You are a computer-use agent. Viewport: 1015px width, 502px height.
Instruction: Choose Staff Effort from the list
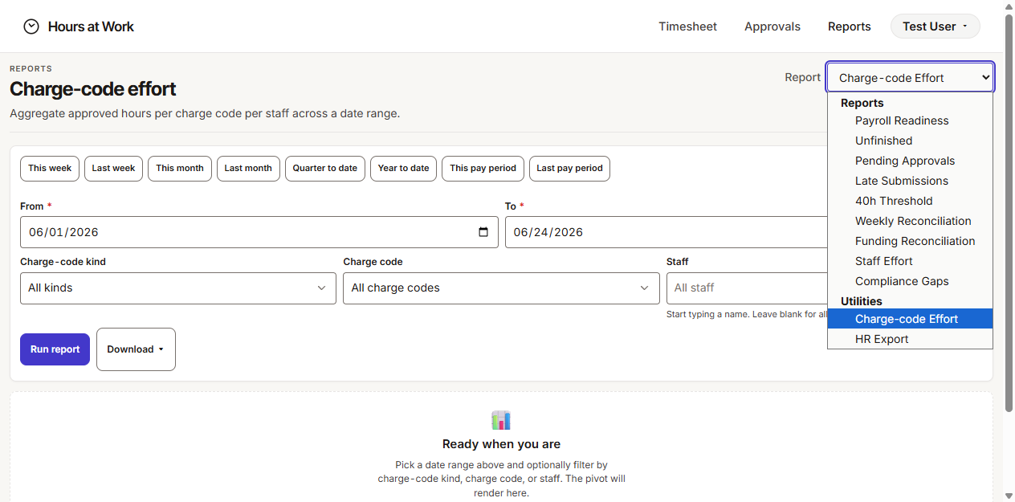910,261
